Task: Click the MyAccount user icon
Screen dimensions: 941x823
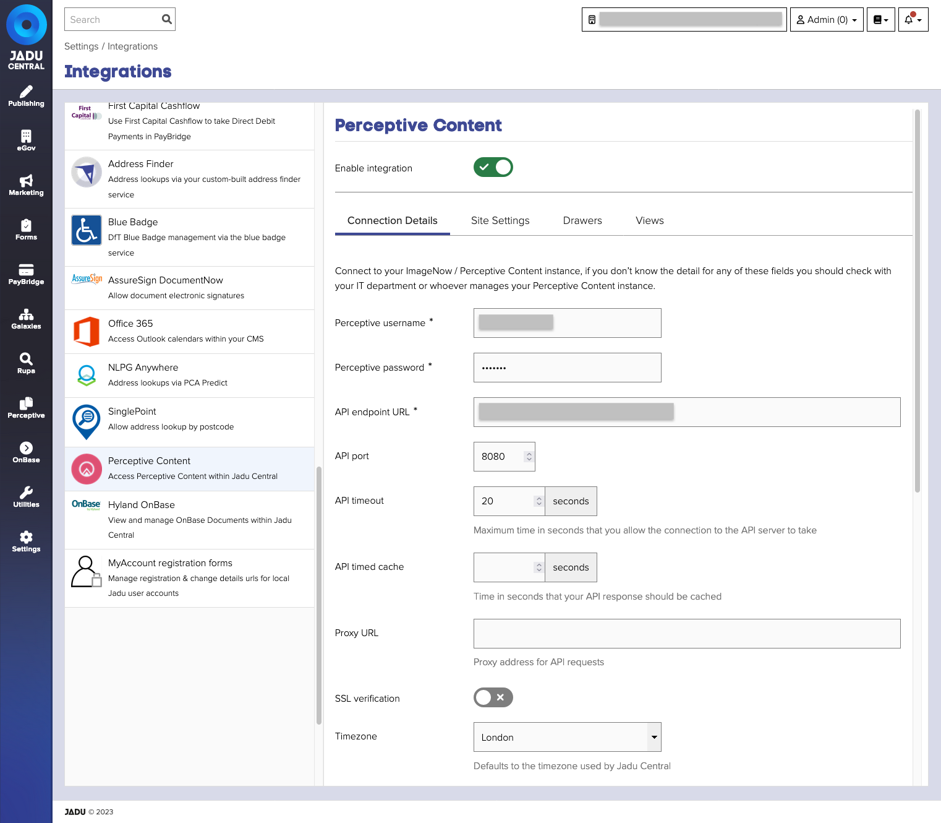Action: (87, 571)
